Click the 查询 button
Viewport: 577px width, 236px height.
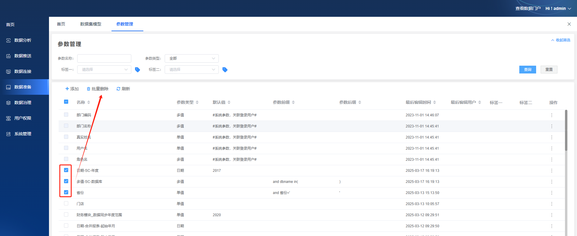tap(527, 70)
